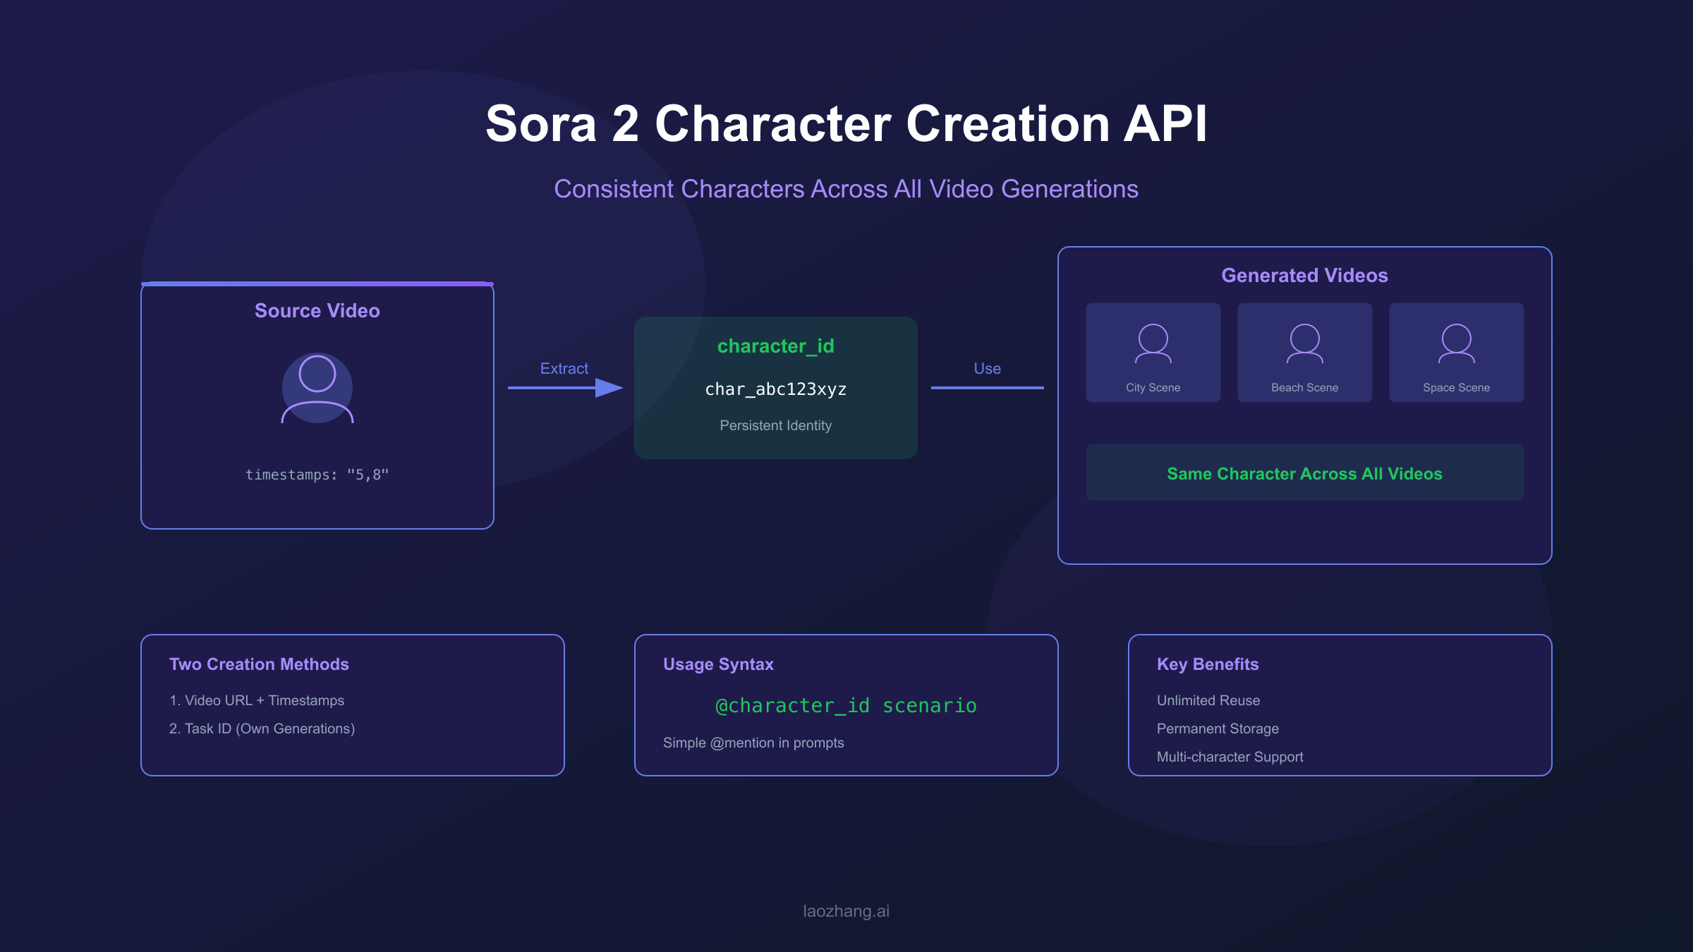Select the City Scene avatar icon
The image size is (1693, 952).
coord(1153,343)
